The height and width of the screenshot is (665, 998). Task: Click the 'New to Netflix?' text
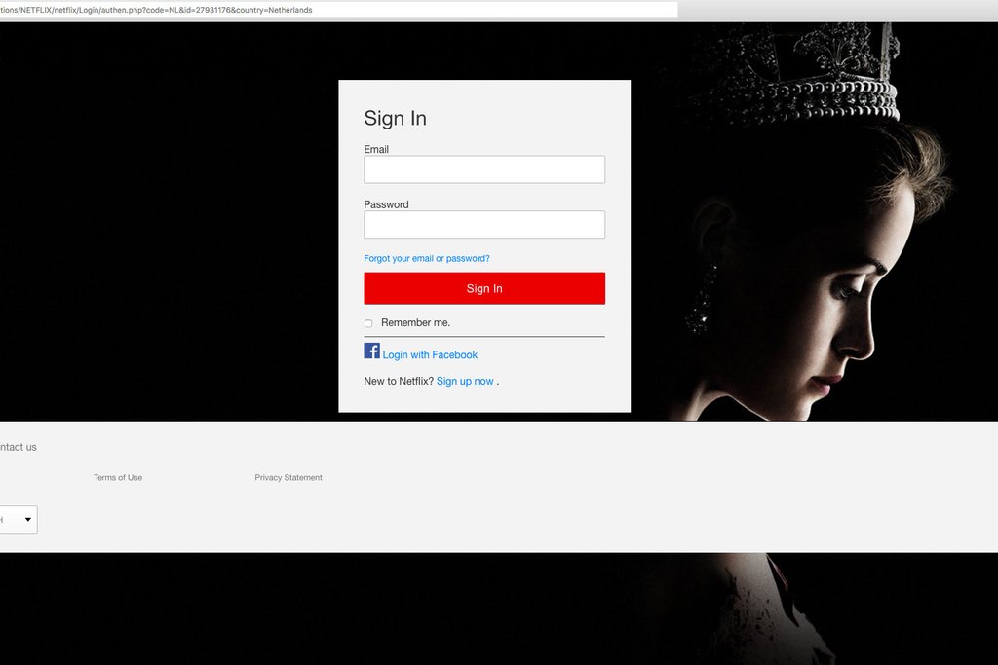pyautogui.click(x=399, y=382)
